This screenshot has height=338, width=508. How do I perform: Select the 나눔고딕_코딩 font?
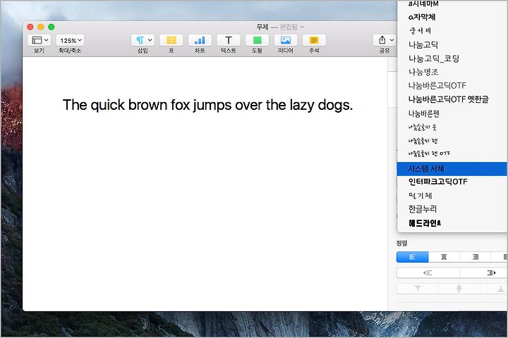[x=434, y=58]
